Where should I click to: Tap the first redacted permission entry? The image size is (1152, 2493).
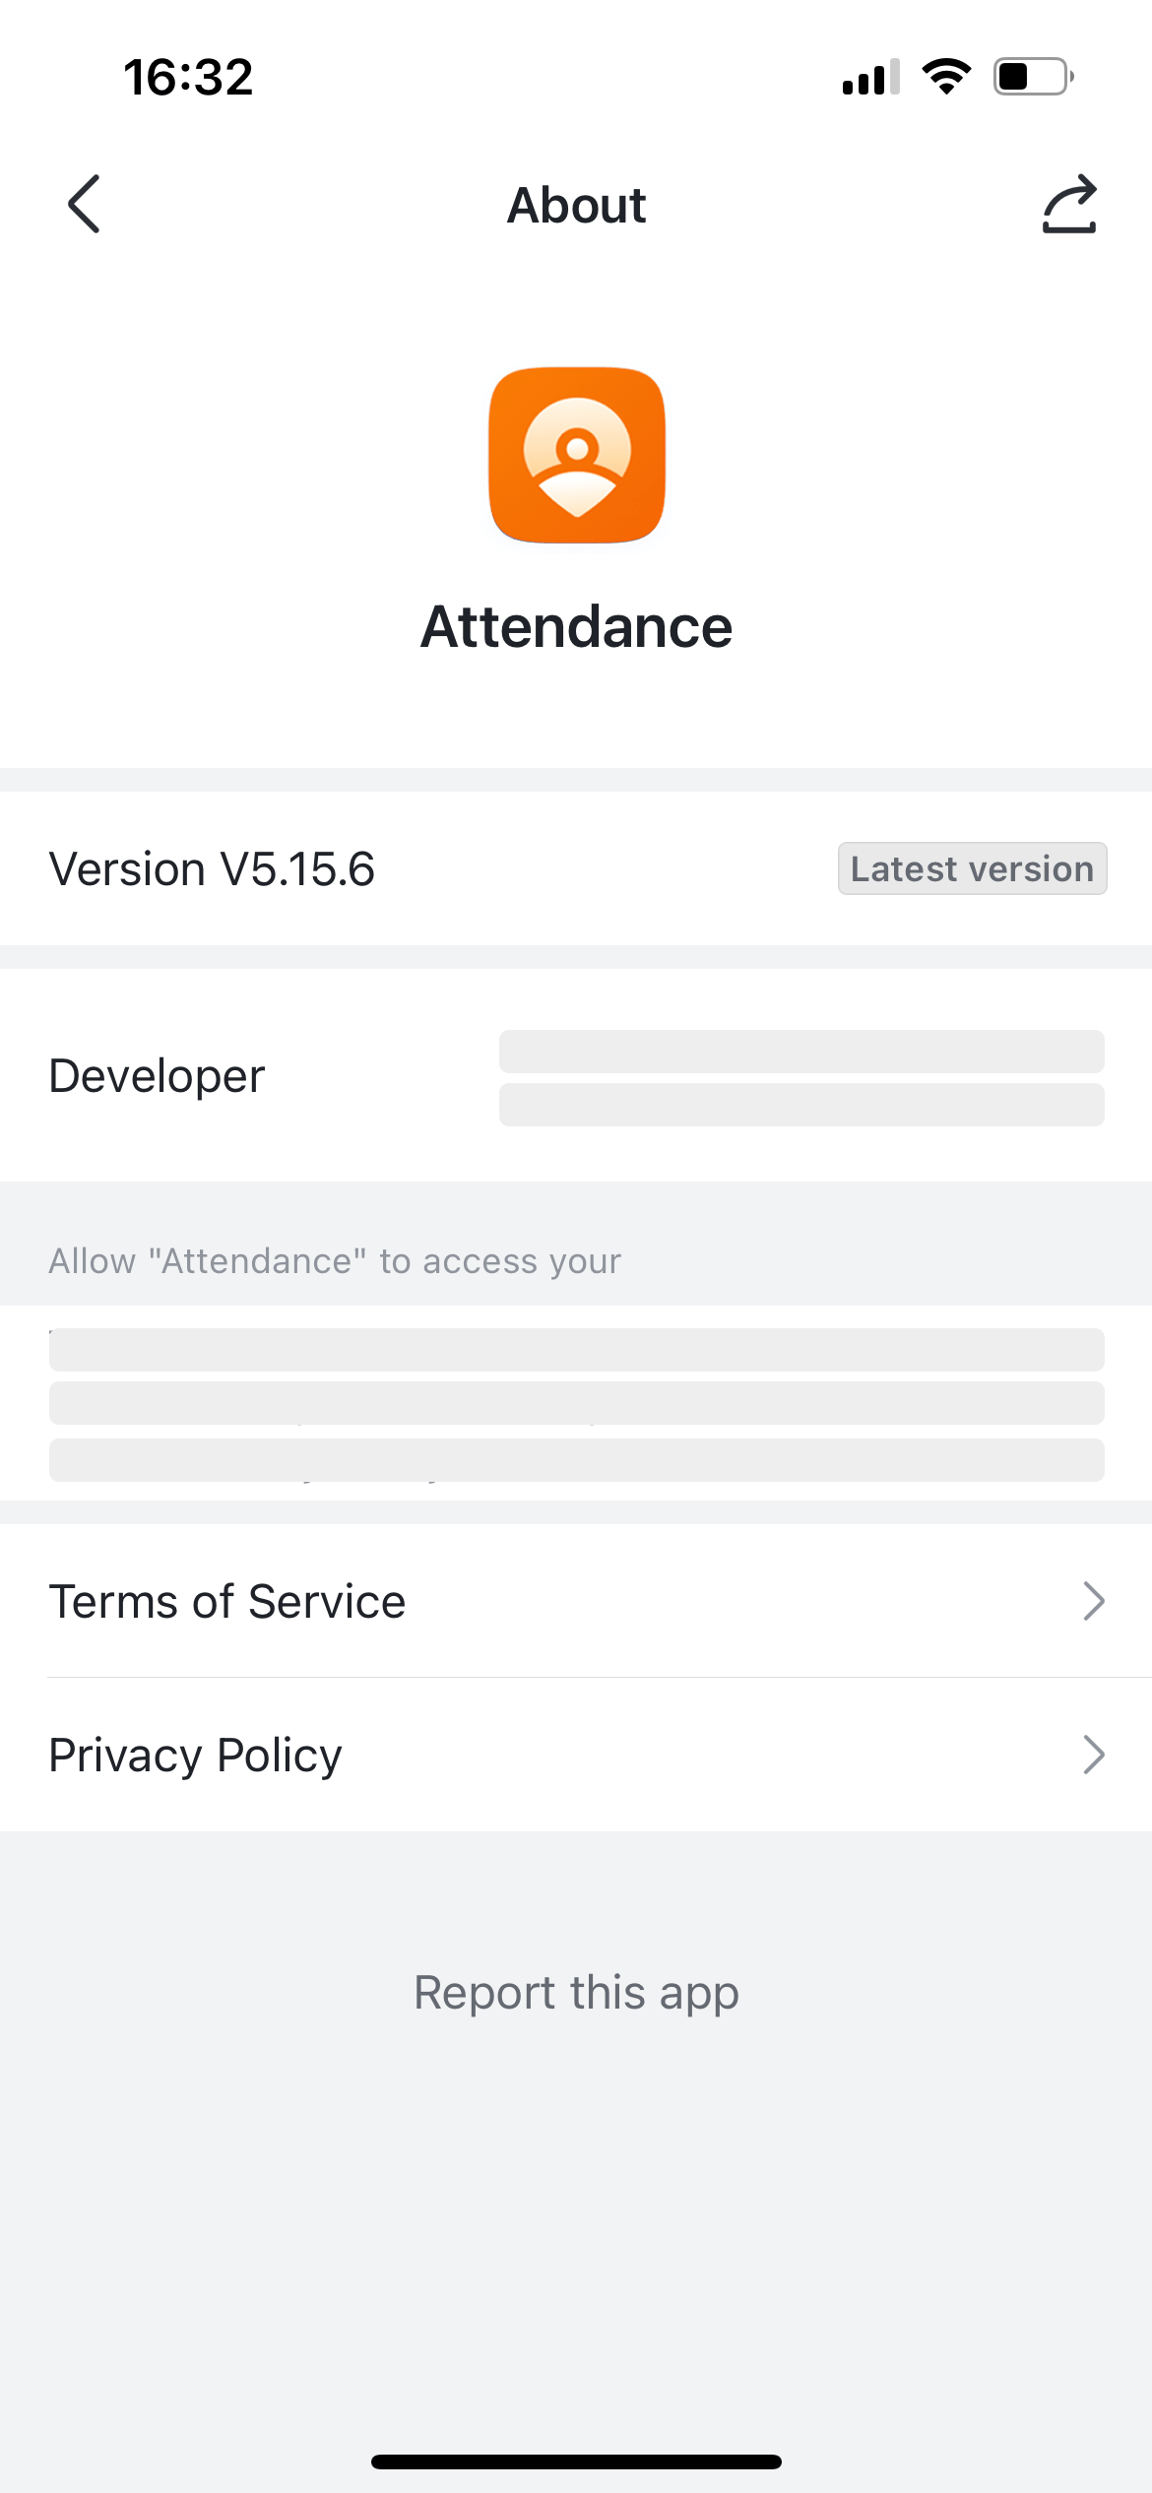click(x=576, y=1350)
